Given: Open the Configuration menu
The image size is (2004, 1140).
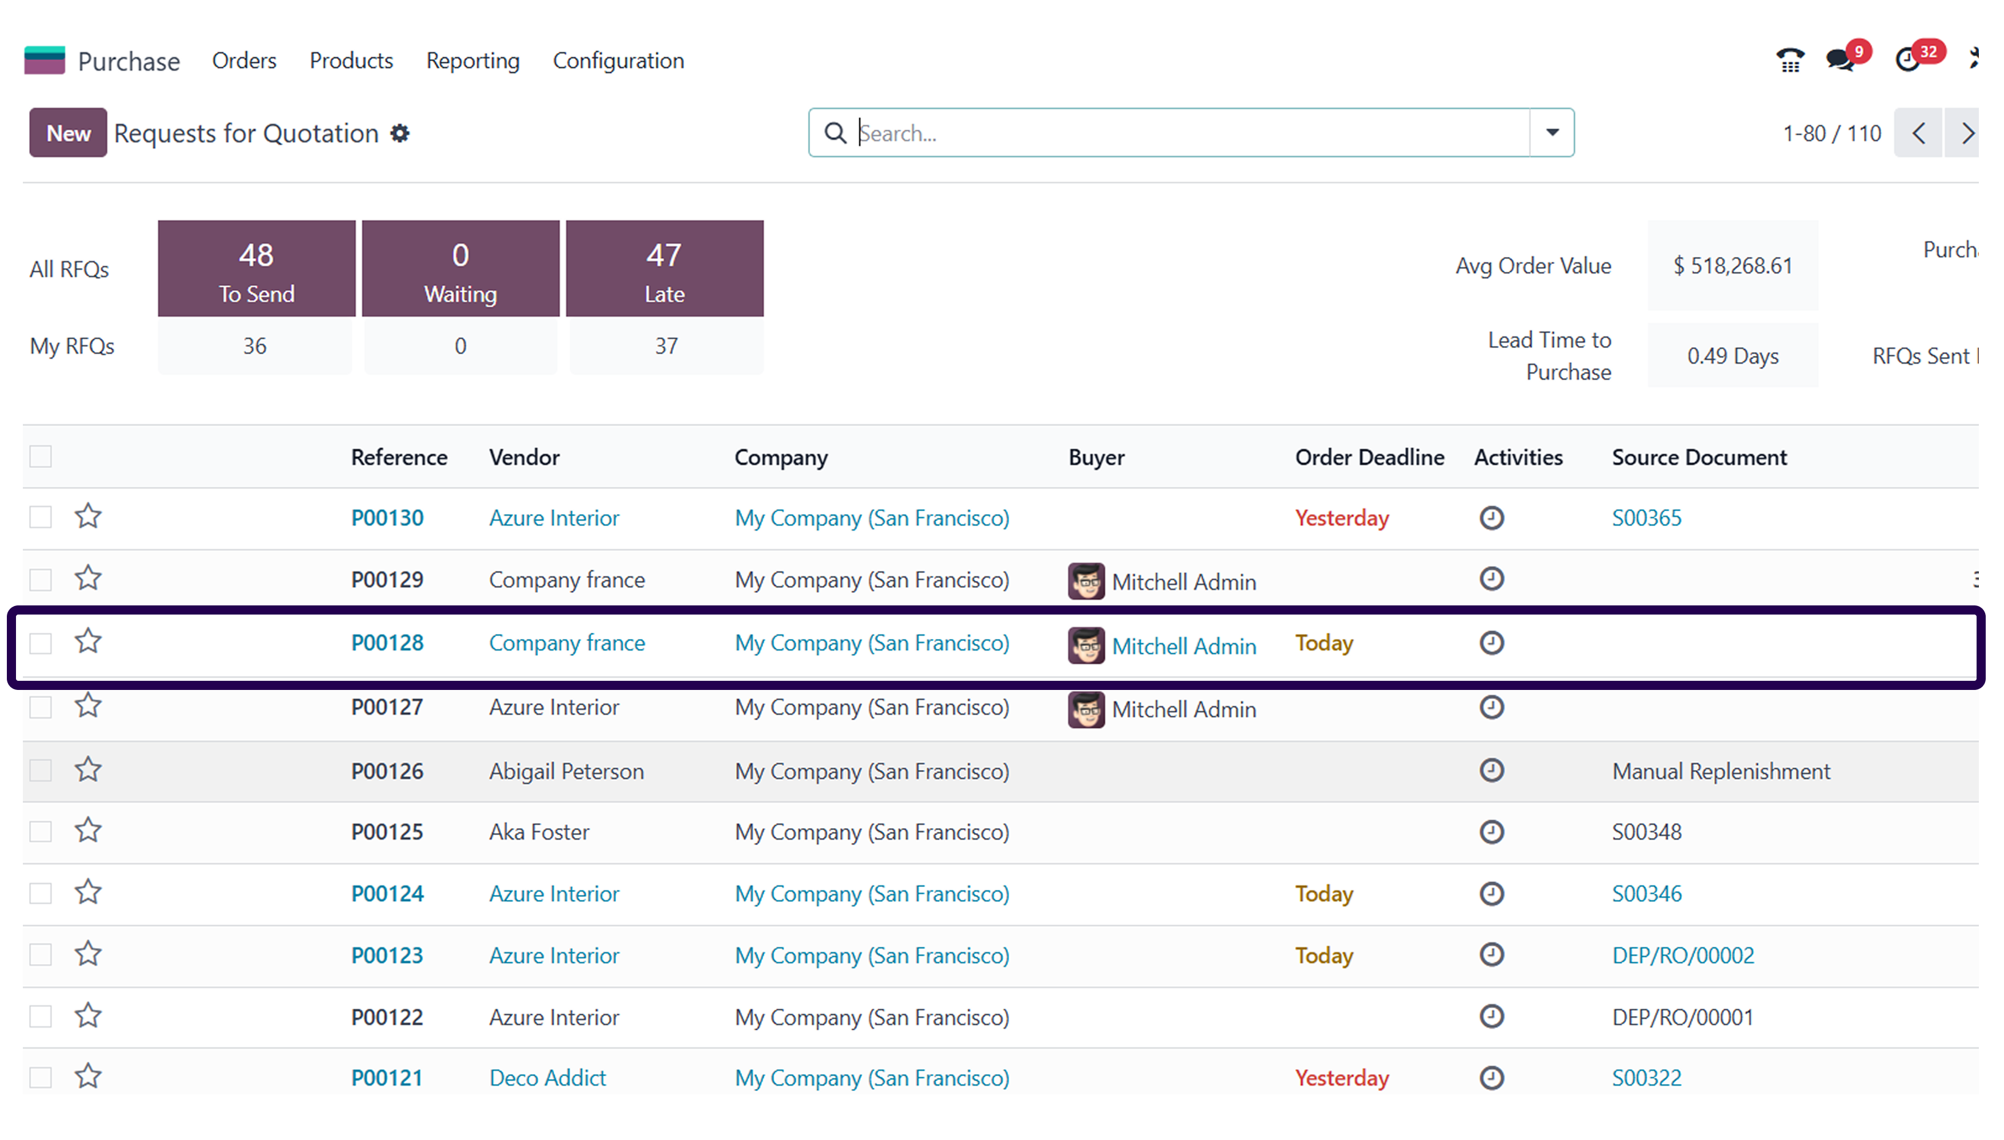Looking at the screenshot, I should 618,61.
